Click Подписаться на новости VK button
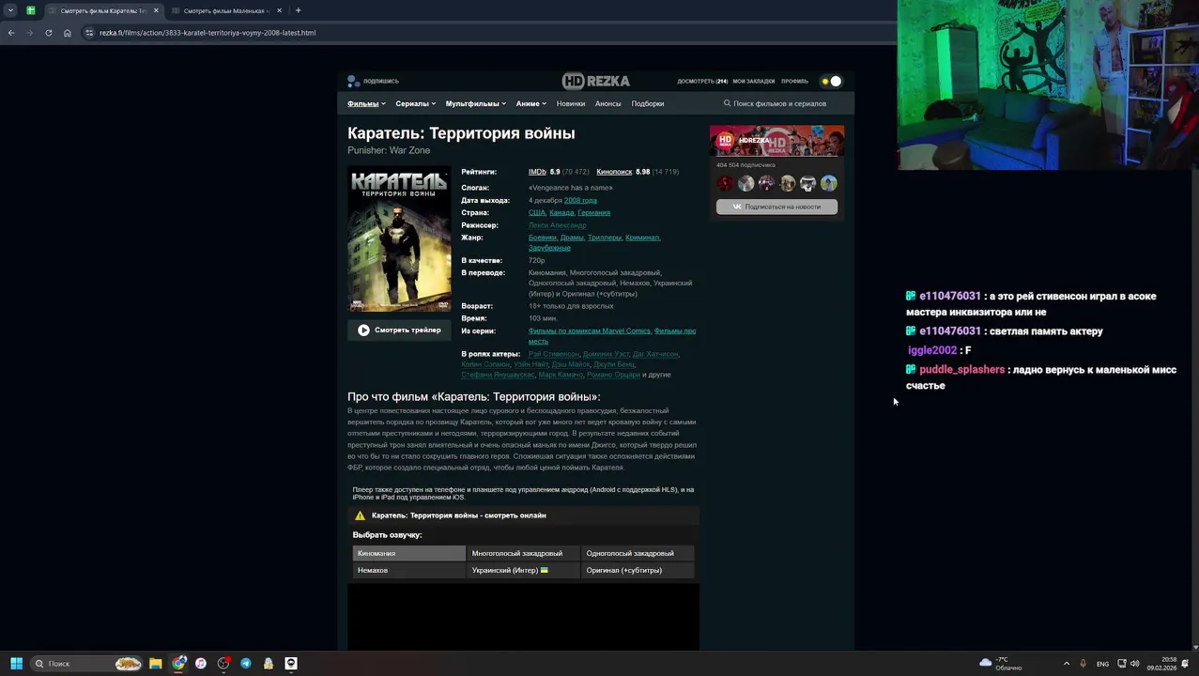This screenshot has height=676, width=1199. pos(776,207)
